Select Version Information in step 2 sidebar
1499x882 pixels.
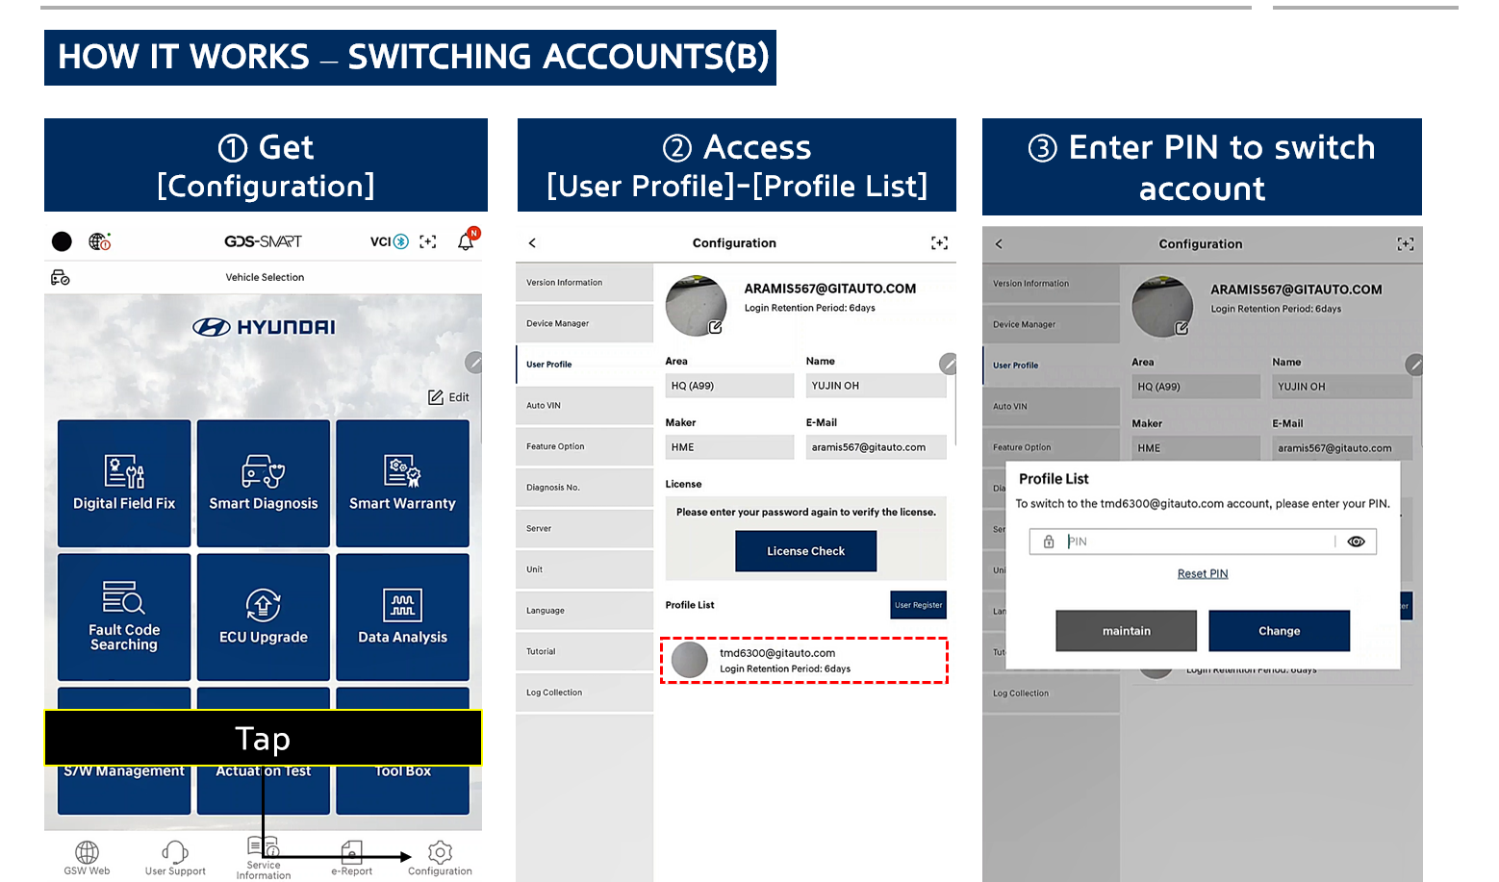tap(584, 283)
